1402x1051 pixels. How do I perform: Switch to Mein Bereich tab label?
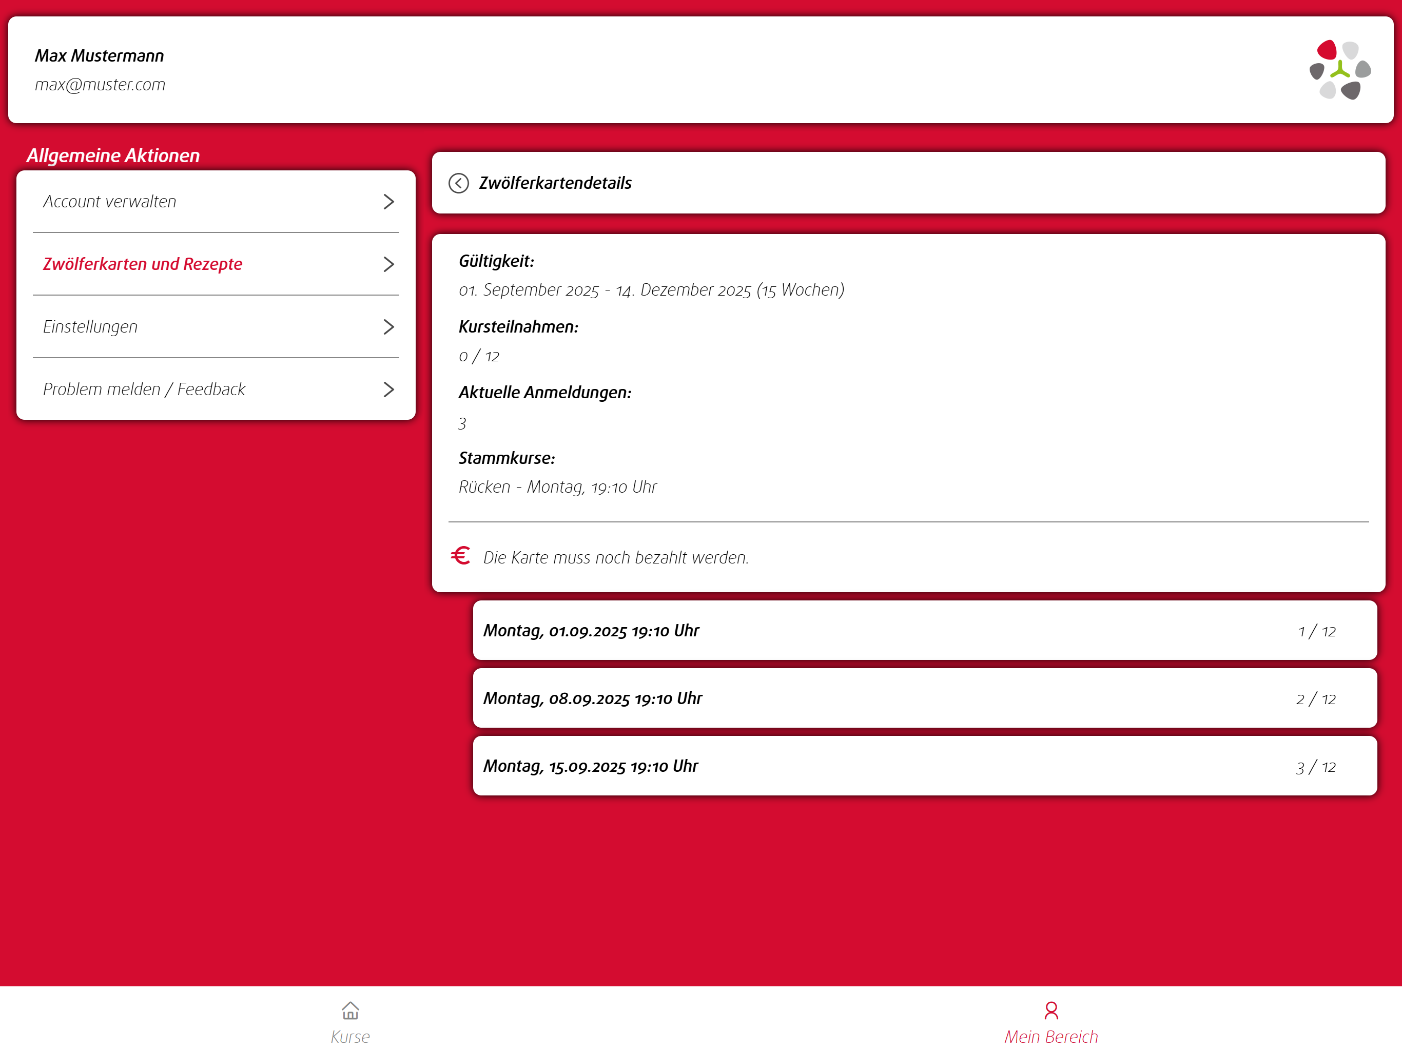[1051, 1037]
